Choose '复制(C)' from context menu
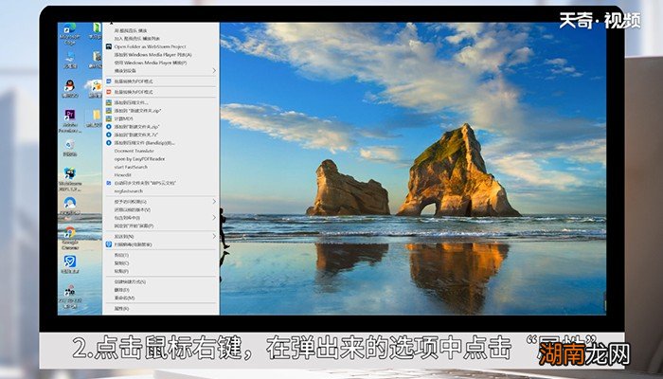 click(x=121, y=263)
